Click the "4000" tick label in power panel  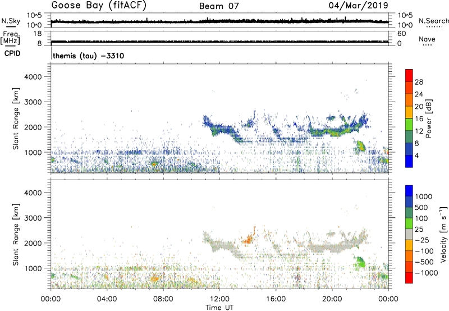click(x=33, y=77)
